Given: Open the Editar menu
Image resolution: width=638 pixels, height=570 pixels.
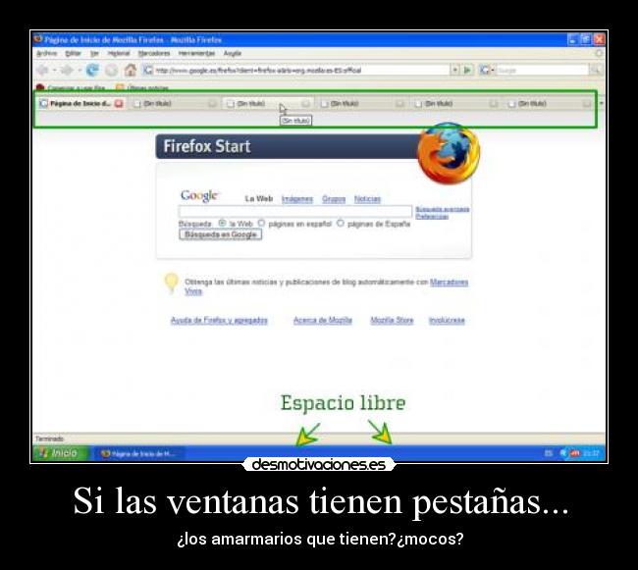Looking at the screenshot, I should [x=74, y=53].
